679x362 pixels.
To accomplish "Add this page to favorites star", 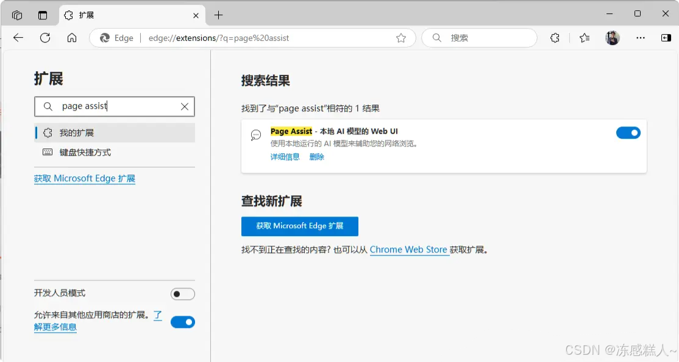I will tap(401, 38).
